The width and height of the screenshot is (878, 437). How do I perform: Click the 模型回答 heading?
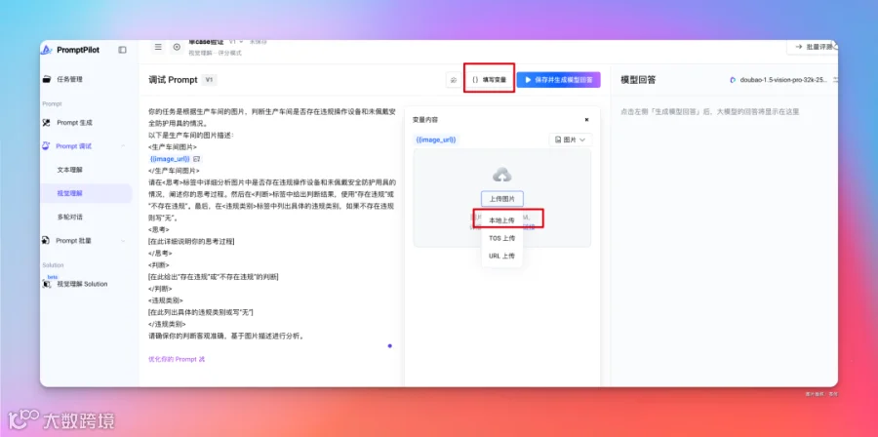pyautogui.click(x=638, y=80)
